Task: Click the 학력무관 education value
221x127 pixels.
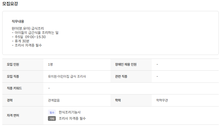Action: tap(162, 100)
